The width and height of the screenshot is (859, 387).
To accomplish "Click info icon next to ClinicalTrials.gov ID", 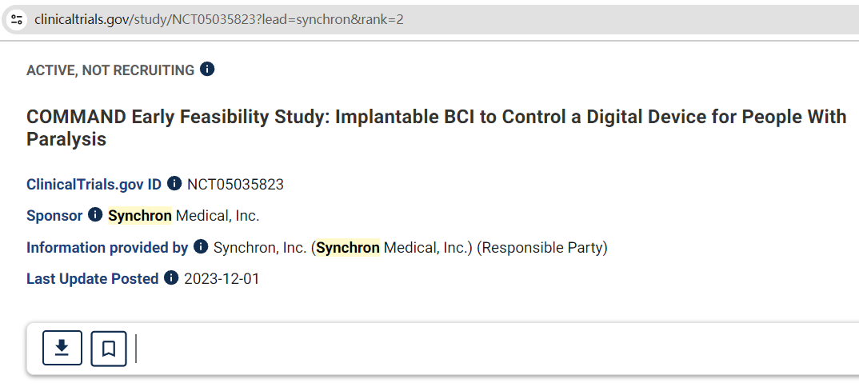I will click(174, 184).
